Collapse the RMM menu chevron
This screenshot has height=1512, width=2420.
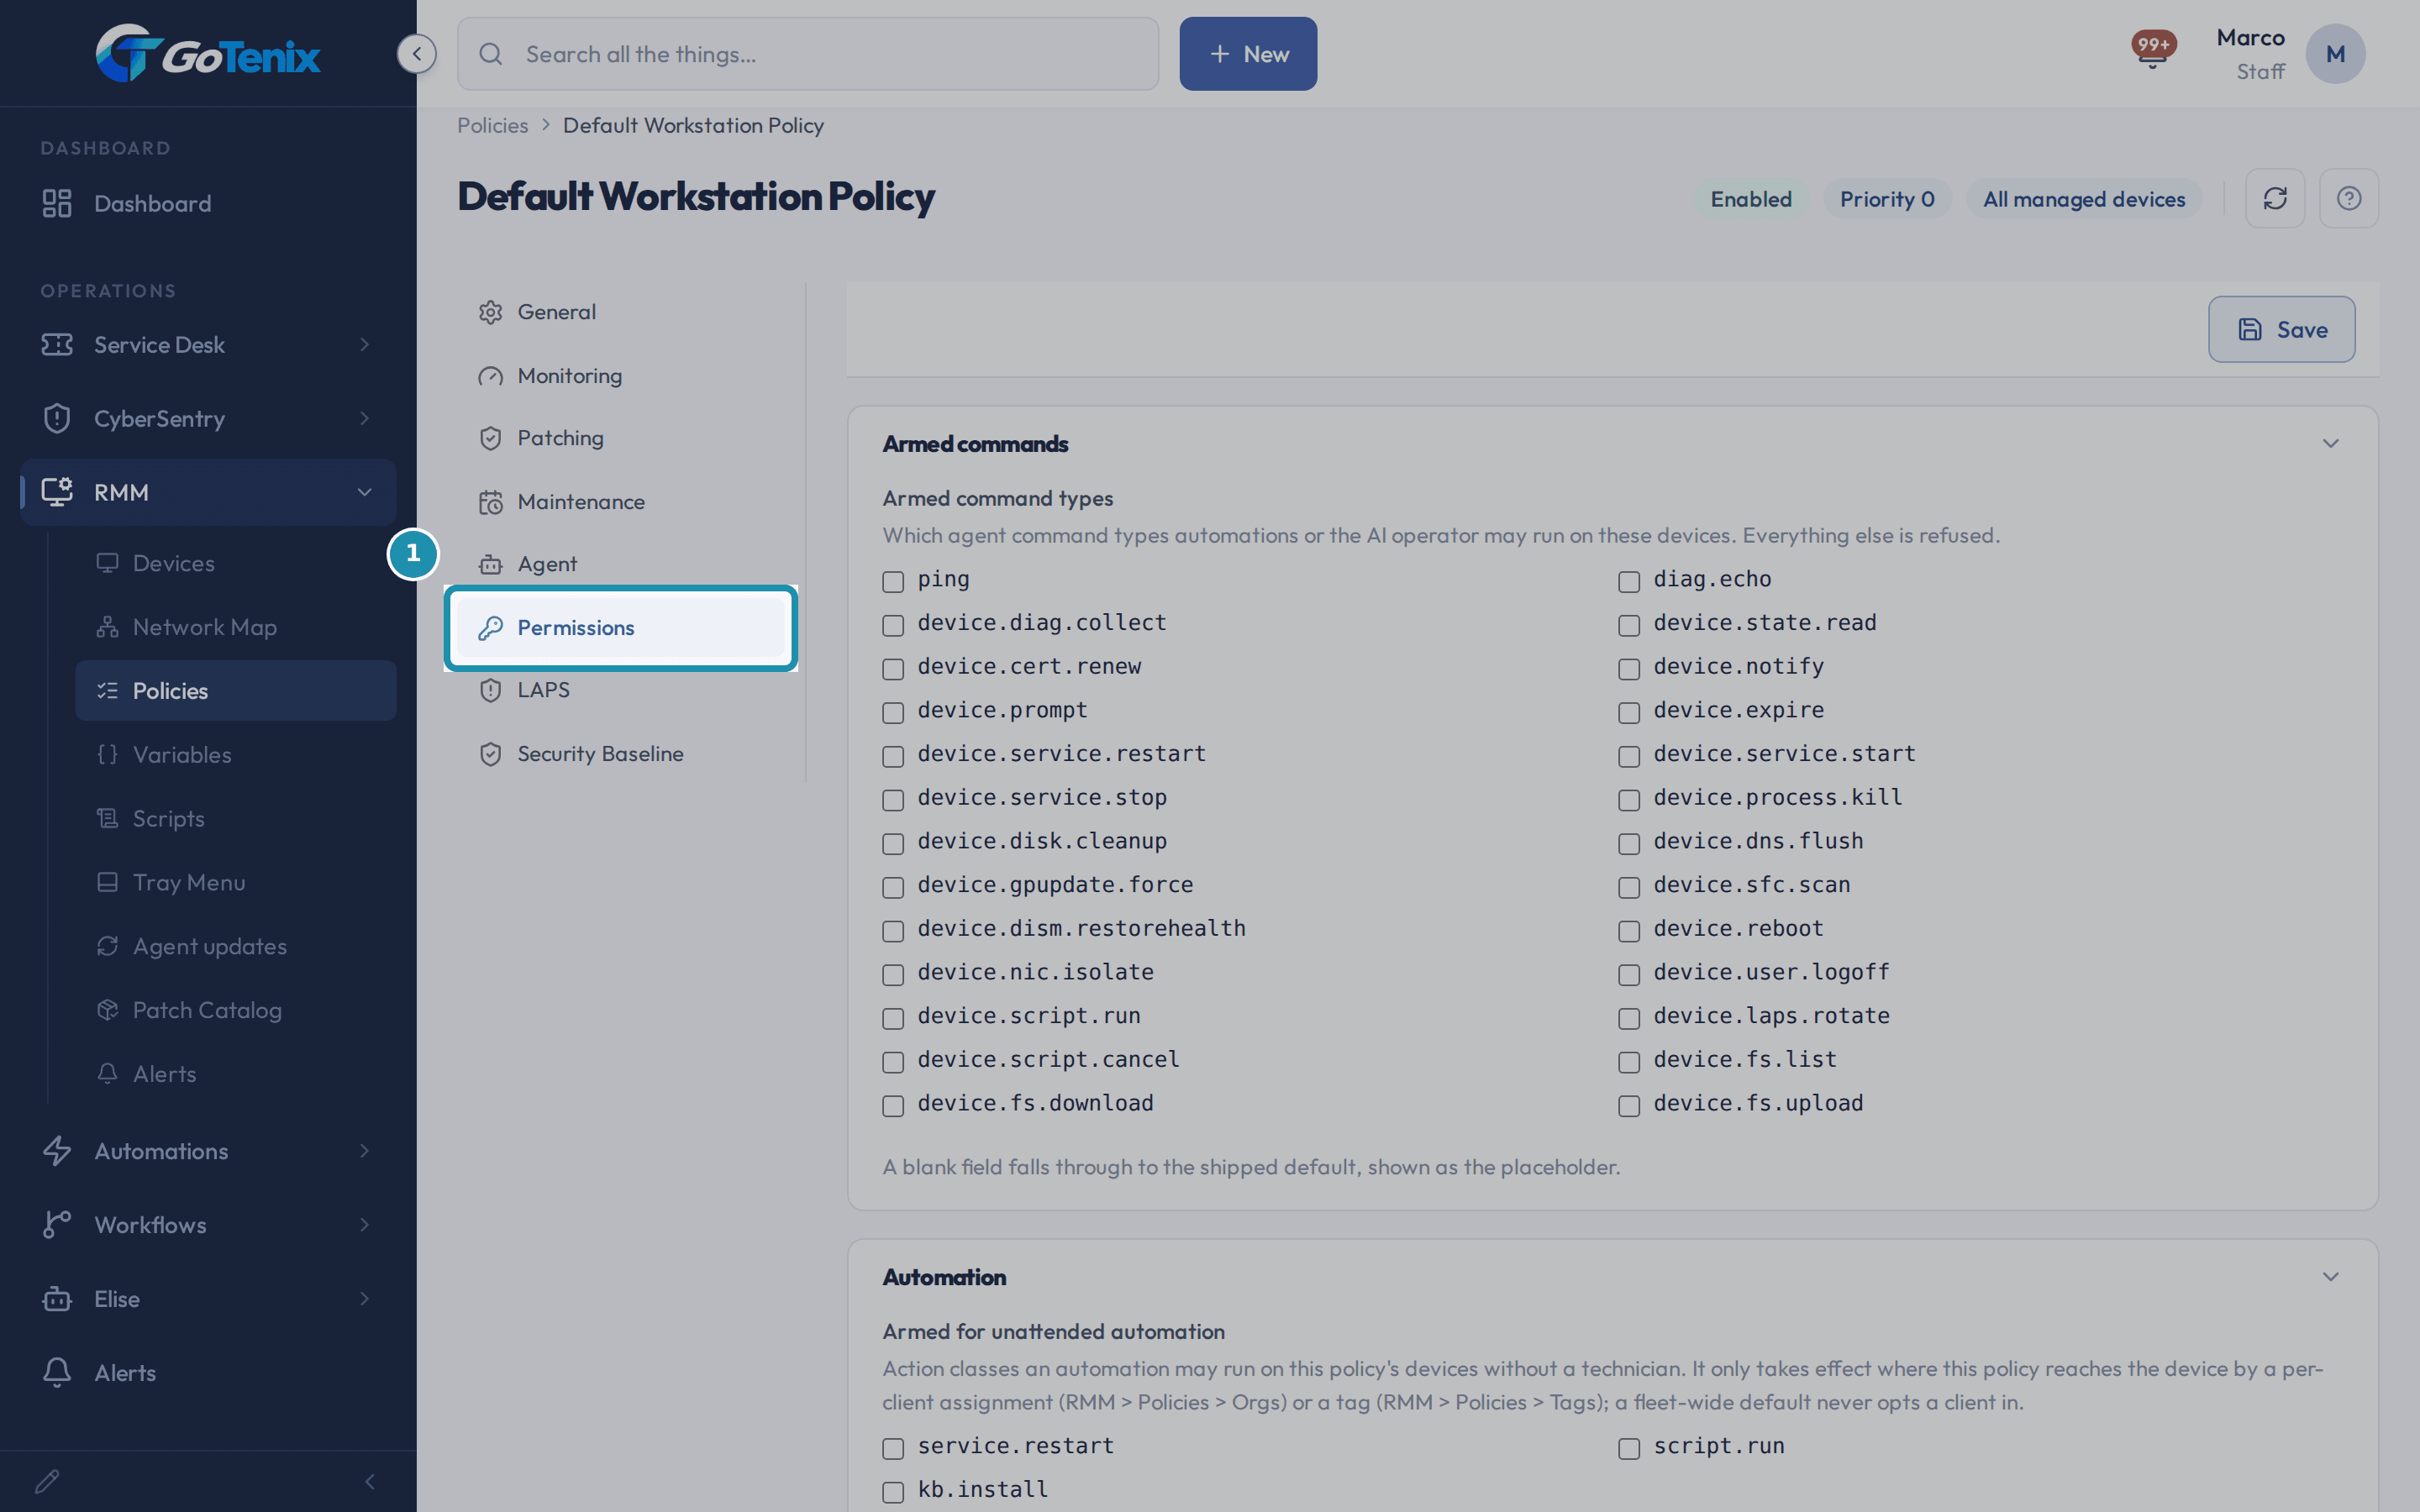click(364, 492)
